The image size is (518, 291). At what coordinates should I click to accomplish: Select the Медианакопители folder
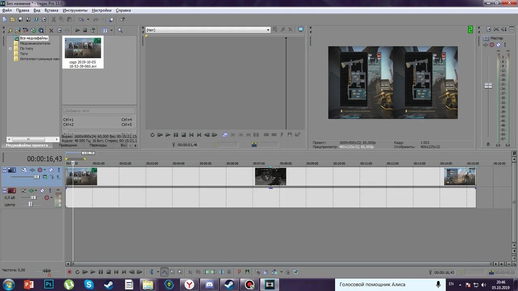(35, 43)
